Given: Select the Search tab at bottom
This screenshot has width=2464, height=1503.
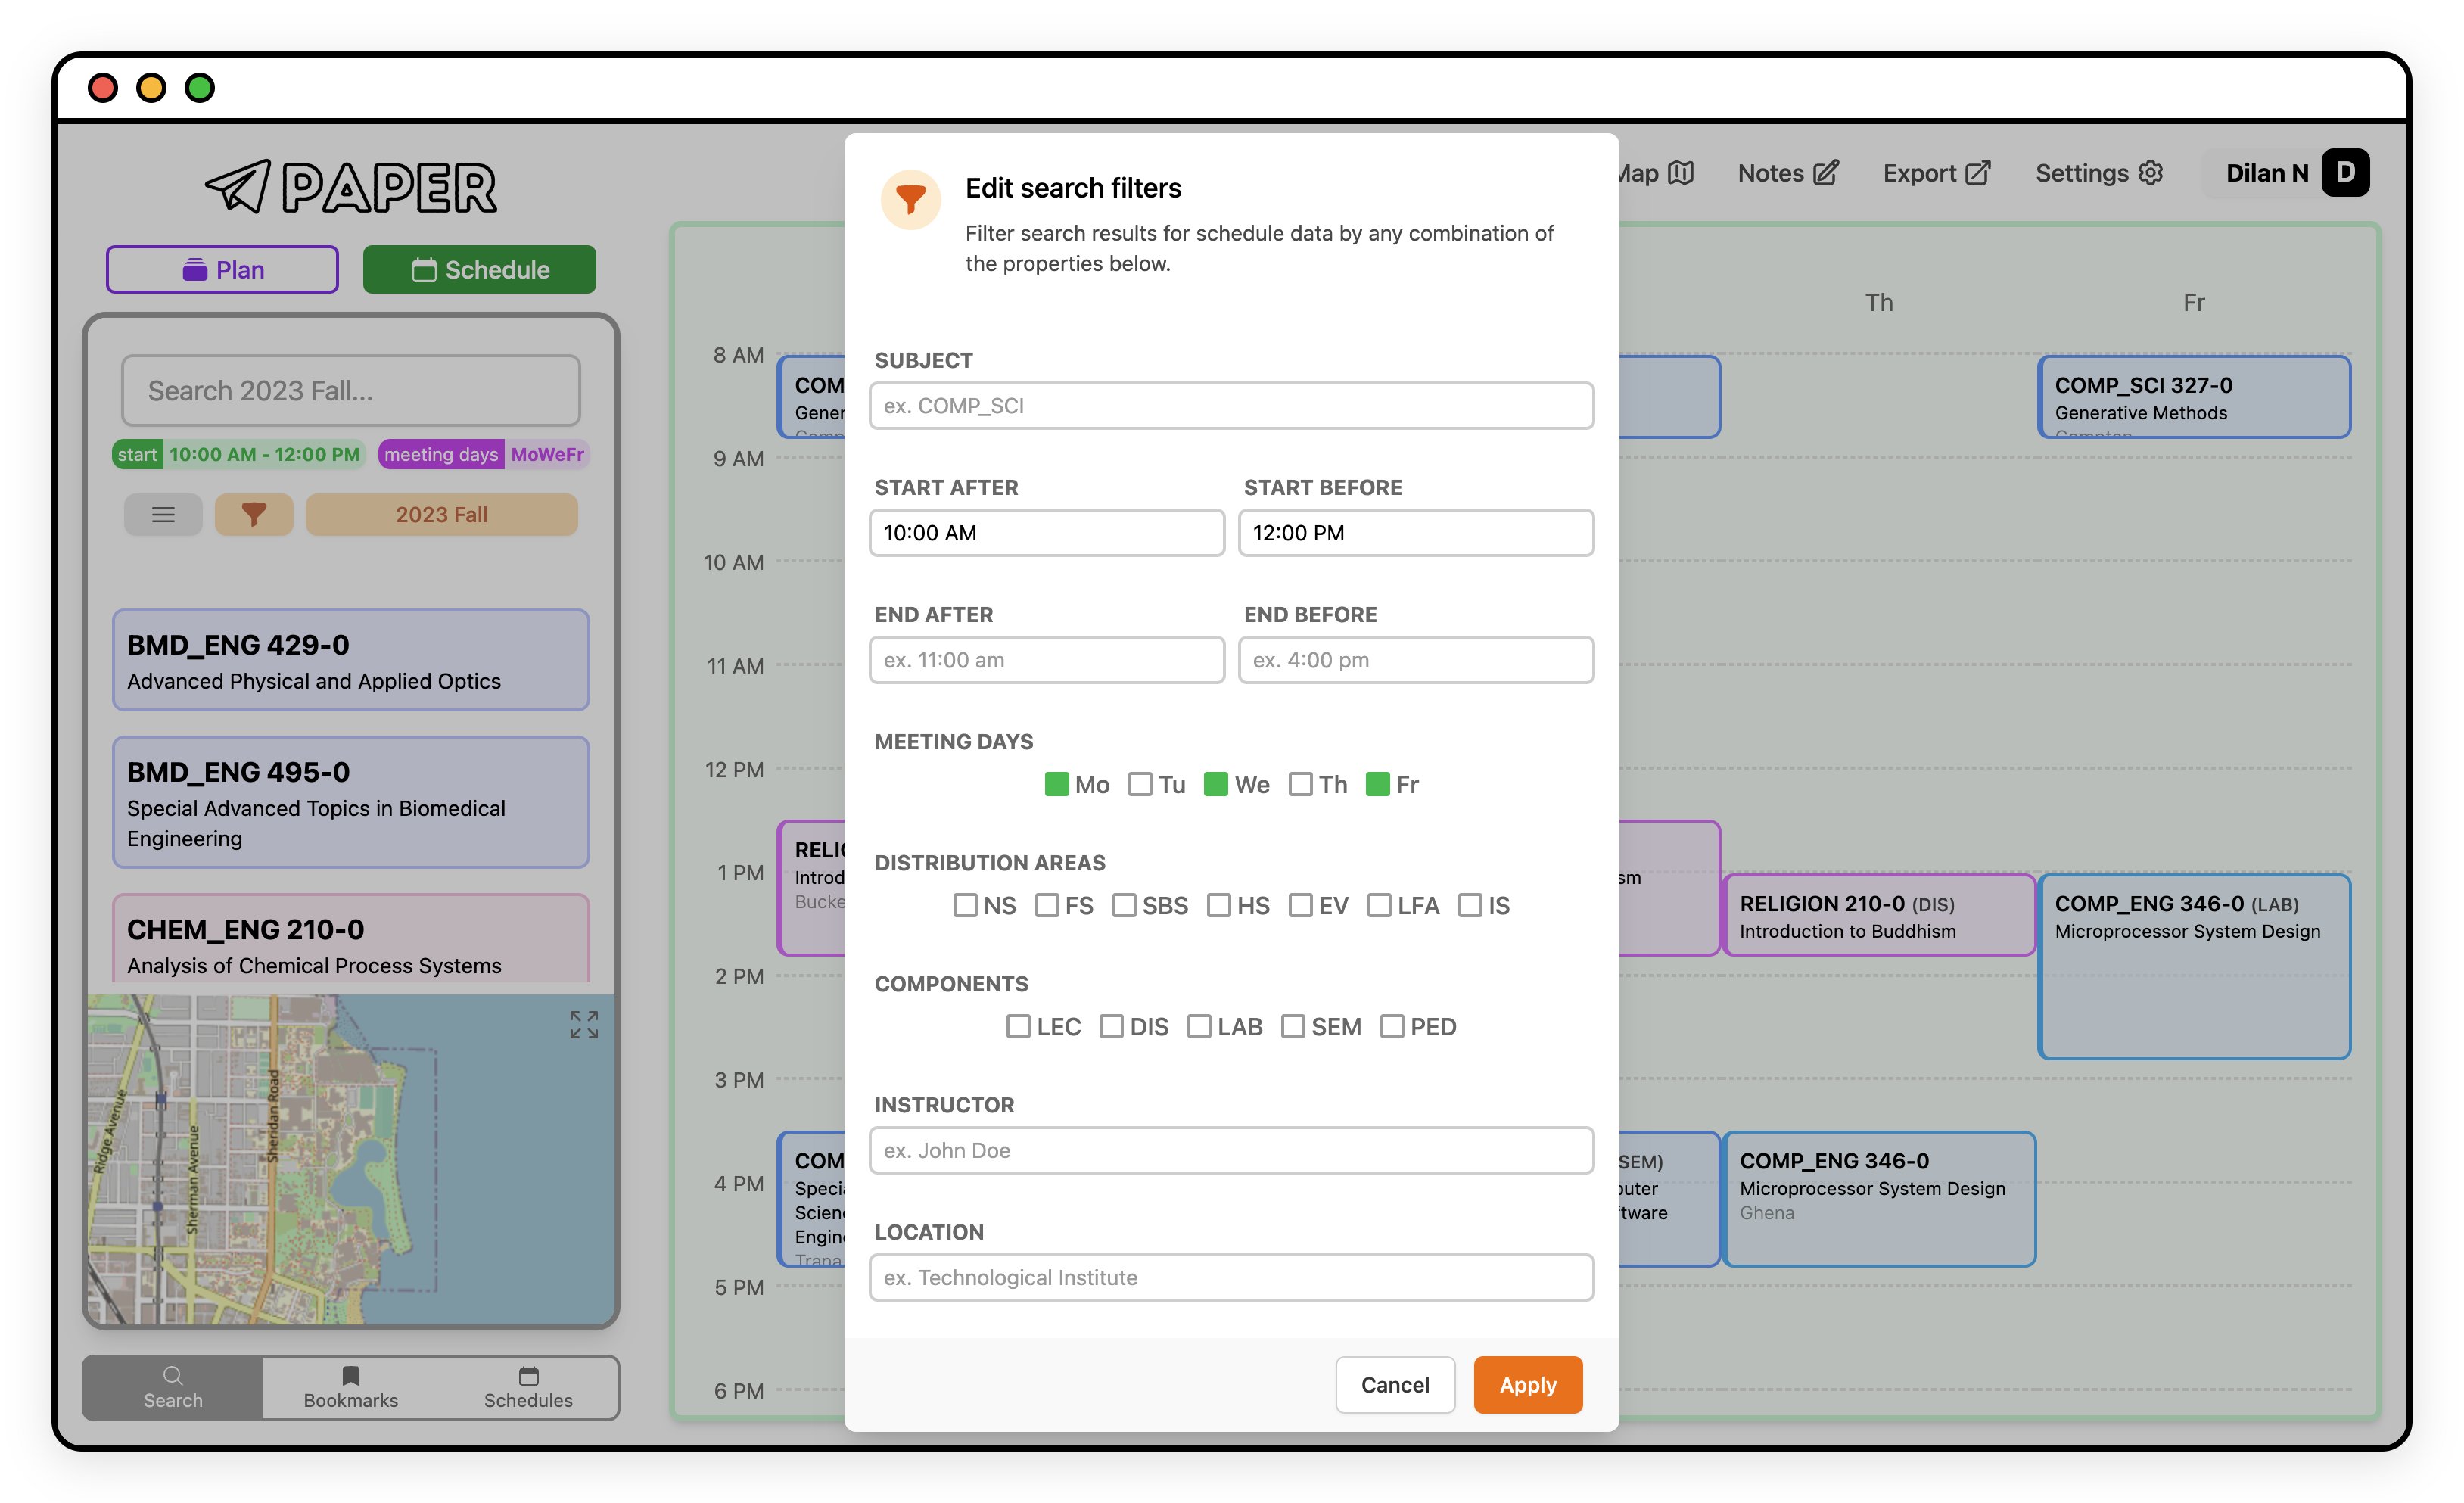Looking at the screenshot, I should pyautogui.click(x=173, y=1387).
